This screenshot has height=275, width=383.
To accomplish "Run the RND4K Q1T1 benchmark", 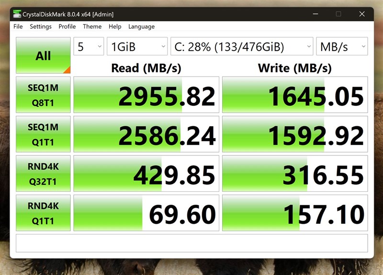I will point(43,213).
